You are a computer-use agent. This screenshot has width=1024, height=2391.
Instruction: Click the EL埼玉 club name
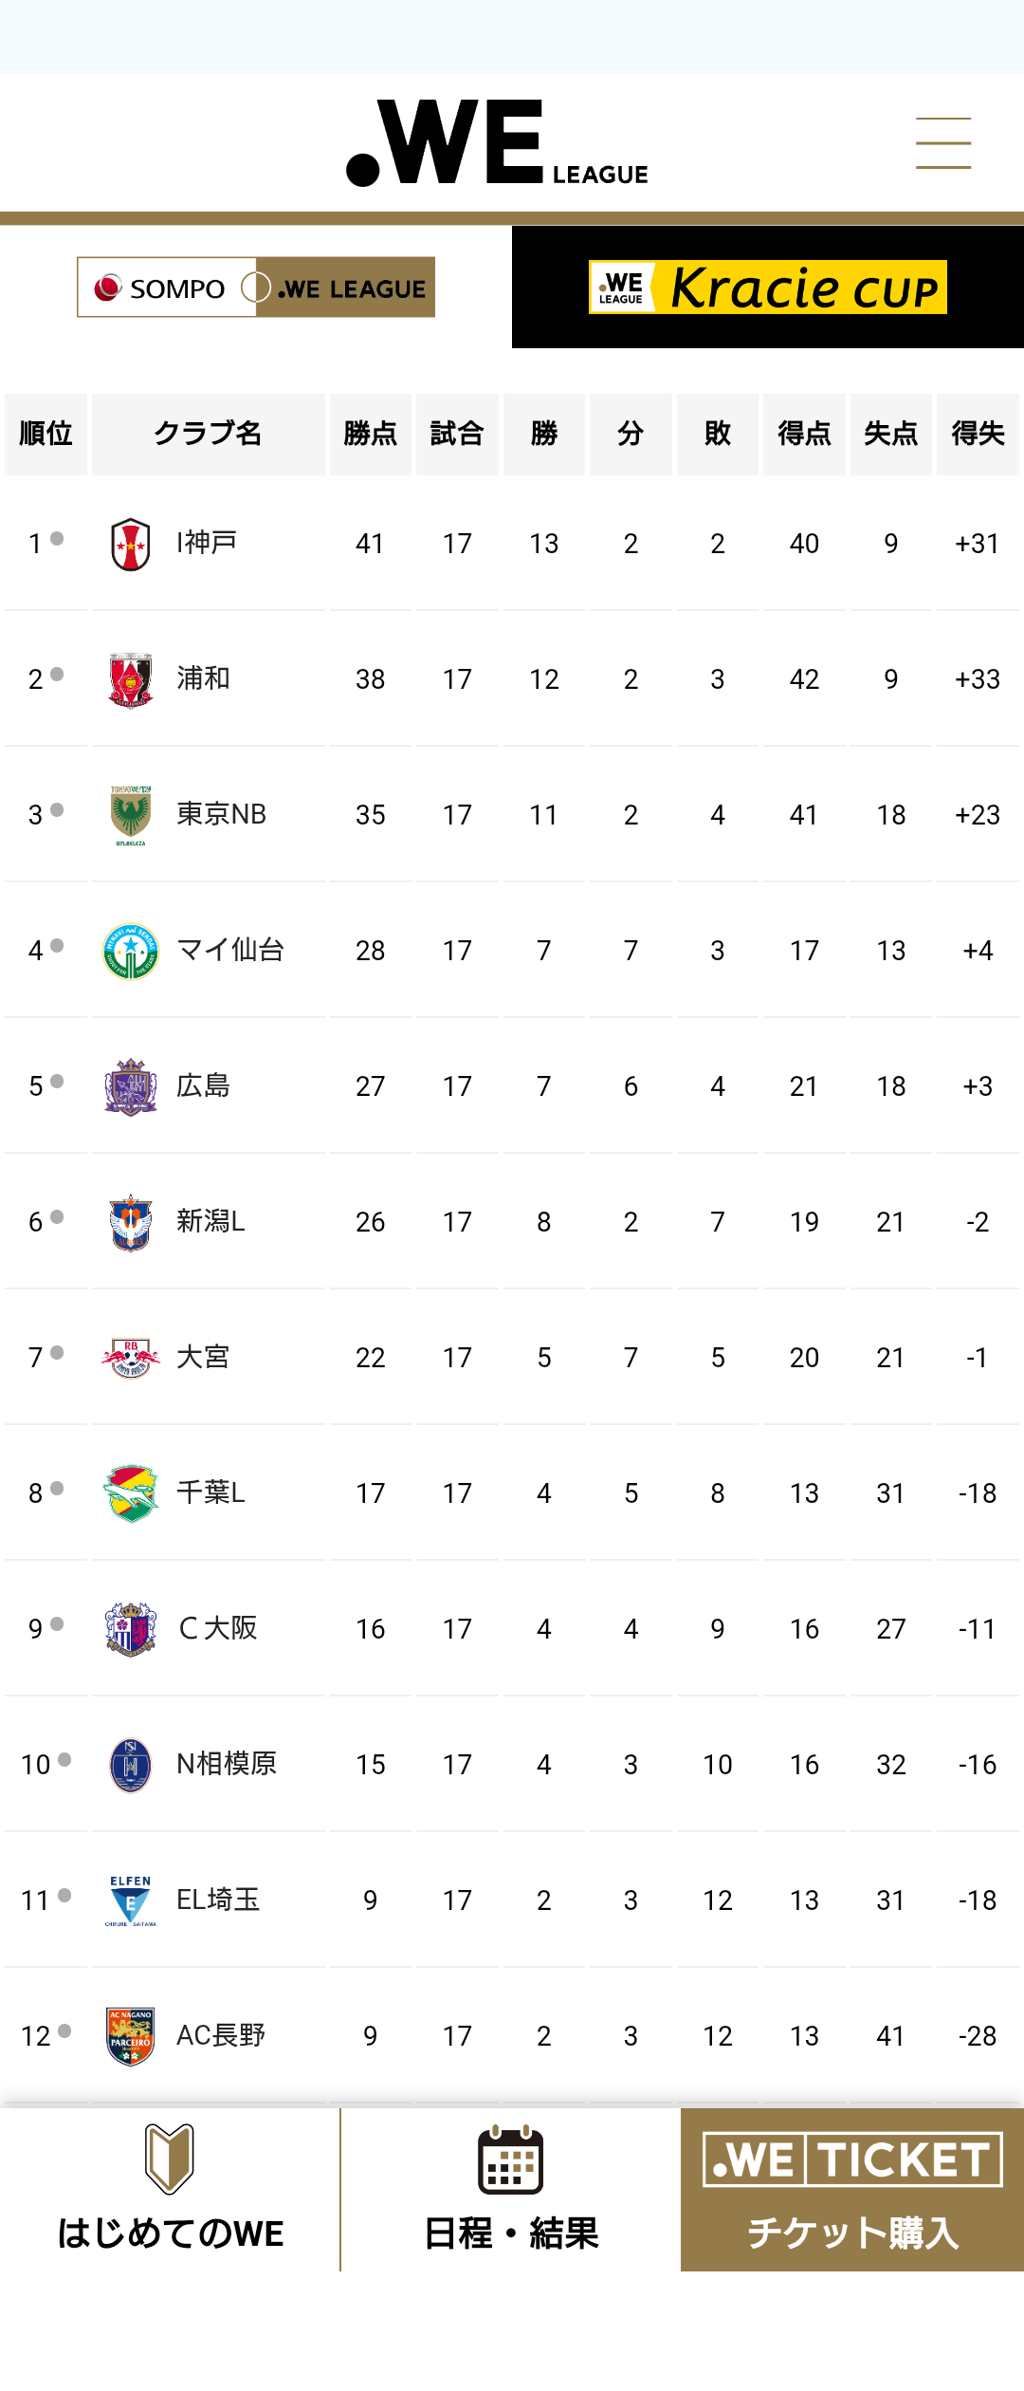tap(218, 1900)
